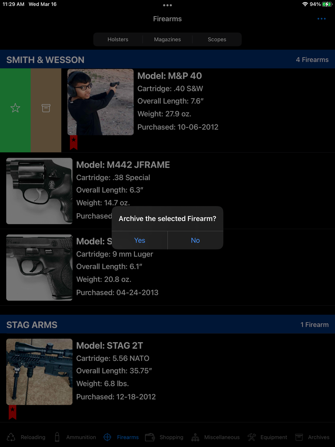Image resolution: width=335 pixels, height=447 pixels.
Task: Open the STAG 2T rifle thumbnail
Action: (39, 372)
